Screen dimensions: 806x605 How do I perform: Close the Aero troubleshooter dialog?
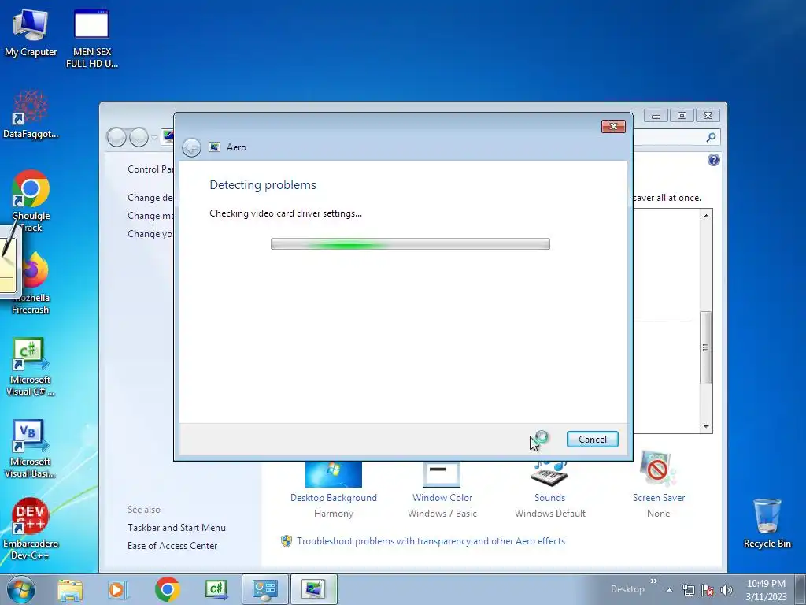pyautogui.click(x=613, y=127)
